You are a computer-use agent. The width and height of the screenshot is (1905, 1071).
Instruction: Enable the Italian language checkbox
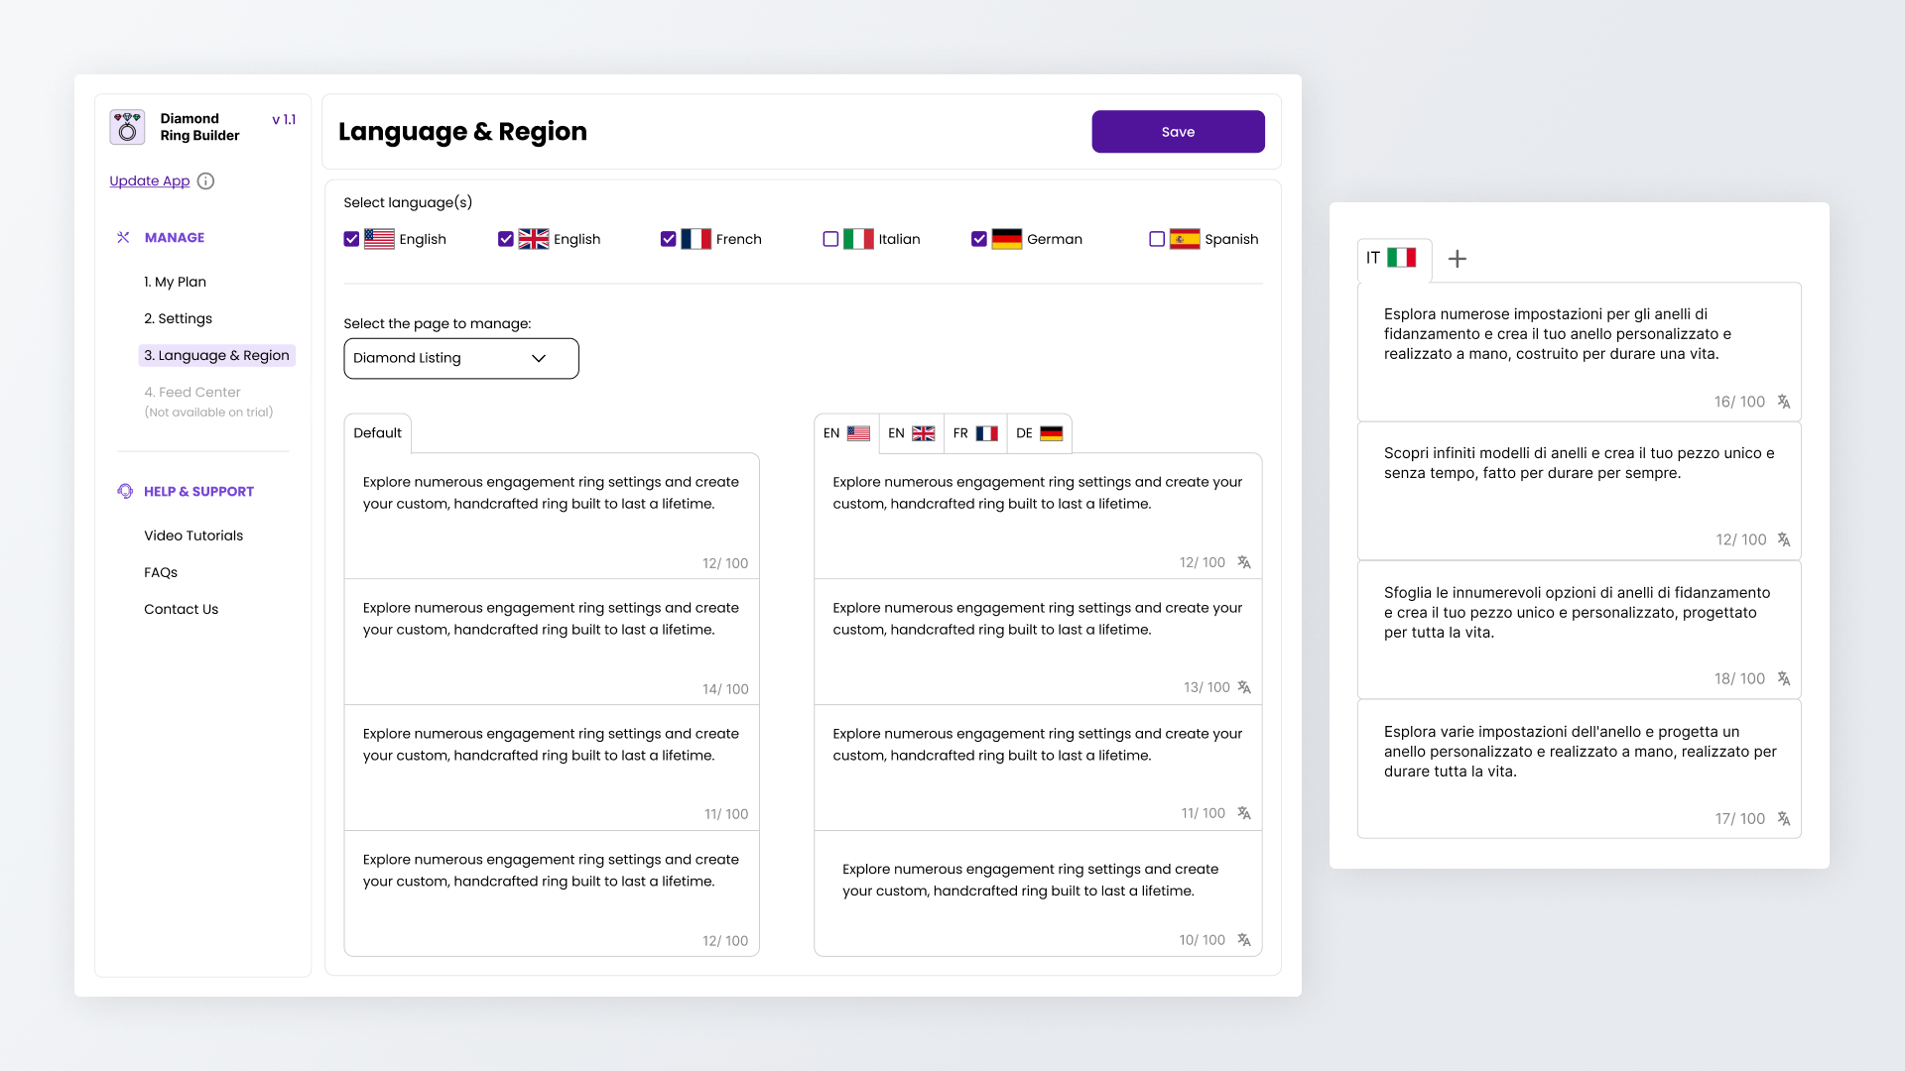pos(830,239)
